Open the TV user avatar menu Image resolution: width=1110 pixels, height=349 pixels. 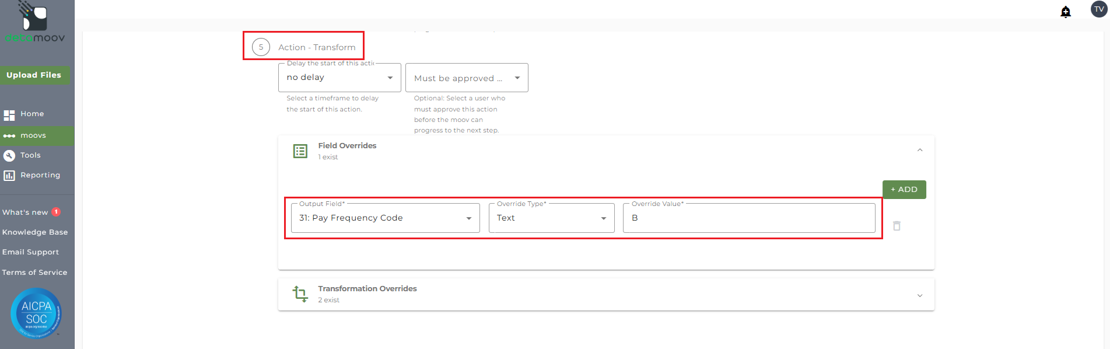tap(1099, 9)
